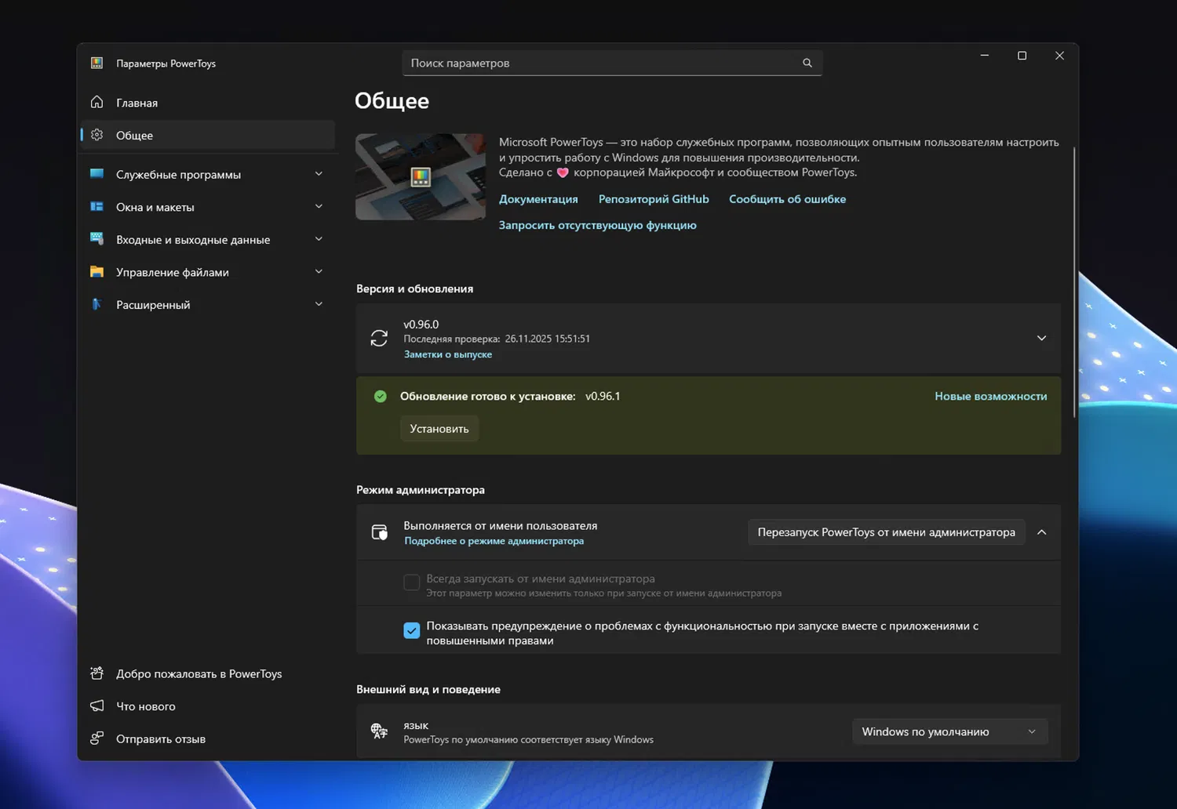Expand the v0.96.0 version details chevron
Image resolution: width=1177 pixels, height=809 pixels.
1041,338
